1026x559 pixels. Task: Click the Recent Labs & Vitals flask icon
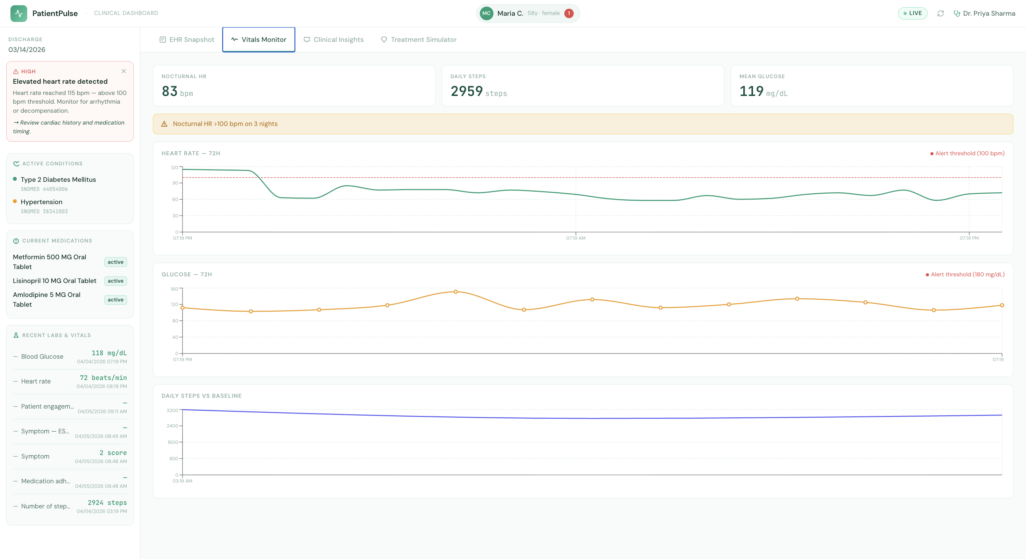[x=16, y=335]
